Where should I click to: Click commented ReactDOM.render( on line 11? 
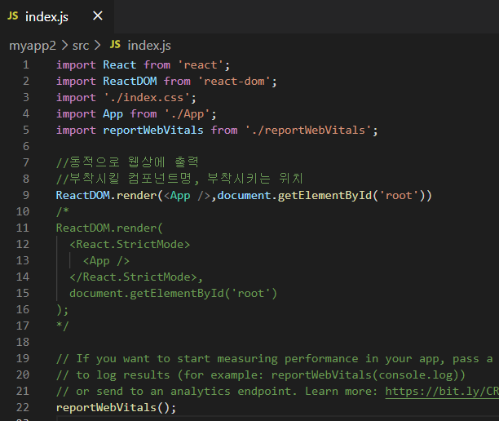(109, 228)
